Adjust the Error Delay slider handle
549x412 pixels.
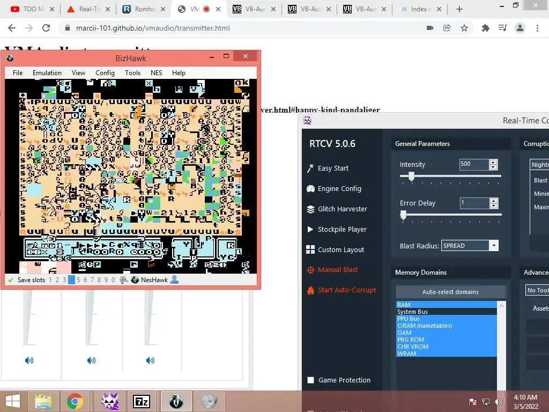403,215
